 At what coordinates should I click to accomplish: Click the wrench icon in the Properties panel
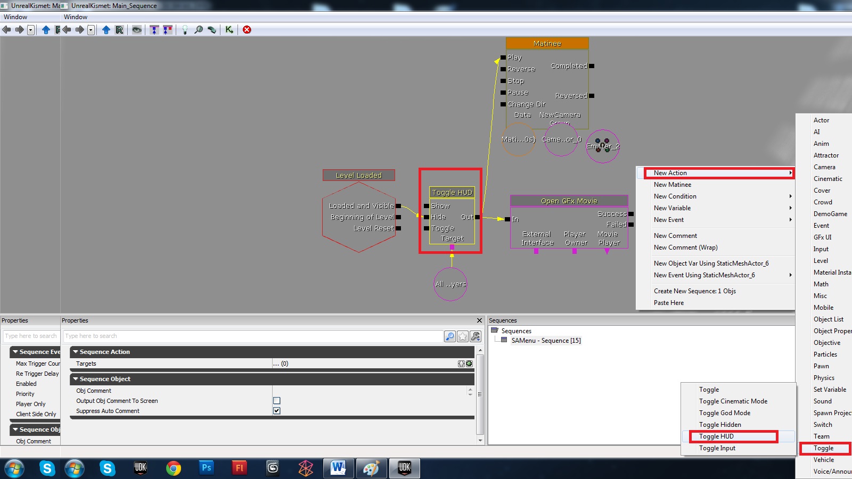click(476, 336)
